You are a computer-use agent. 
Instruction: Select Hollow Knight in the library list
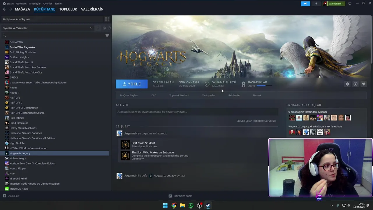[x=18, y=158]
